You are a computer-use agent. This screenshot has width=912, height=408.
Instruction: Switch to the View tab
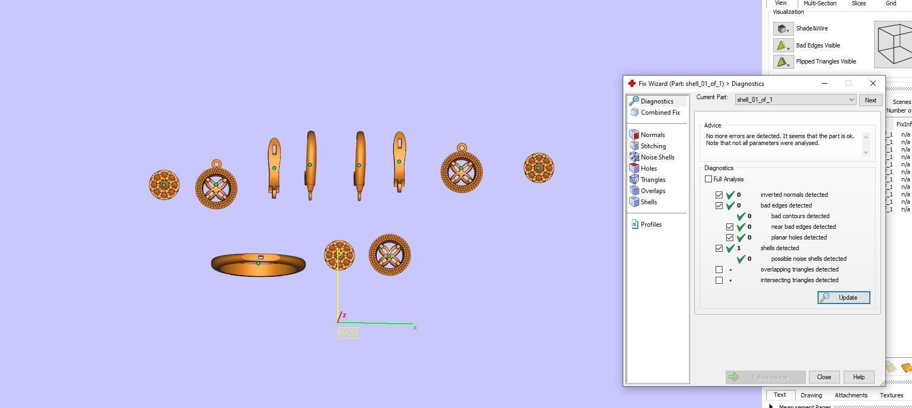[781, 3]
